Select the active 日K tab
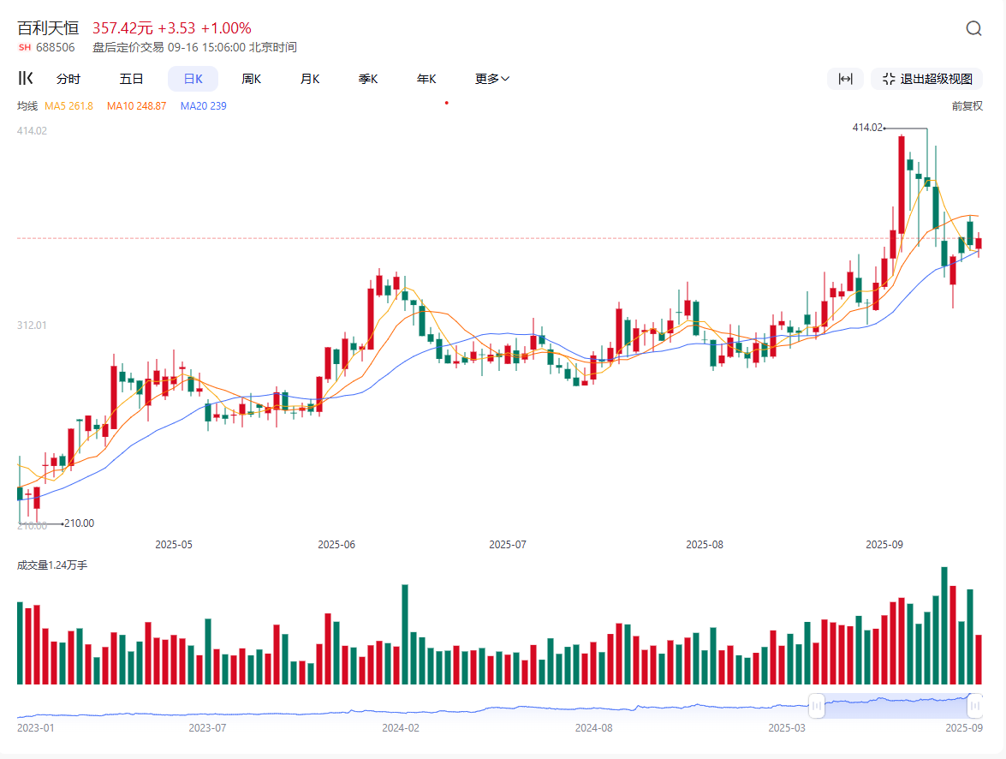The width and height of the screenshot is (1006, 759). tap(193, 79)
